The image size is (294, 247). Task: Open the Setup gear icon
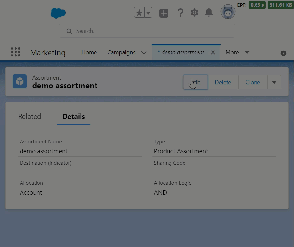(x=194, y=13)
